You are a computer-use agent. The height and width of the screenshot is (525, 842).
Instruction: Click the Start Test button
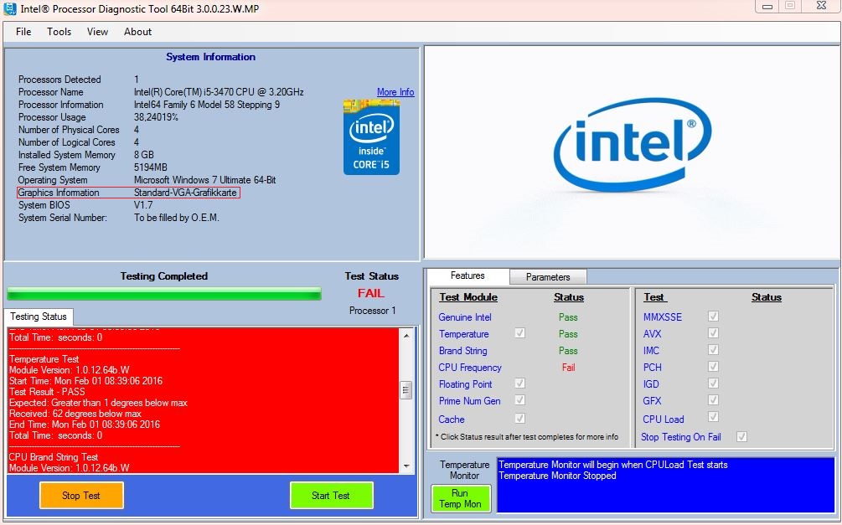tap(331, 496)
